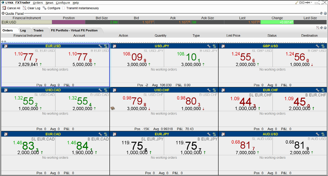Image resolution: width=328 pixels, height=176 pixels.
Task: Click swap arrows icon in EUR.CAD header
Action: point(106,134)
